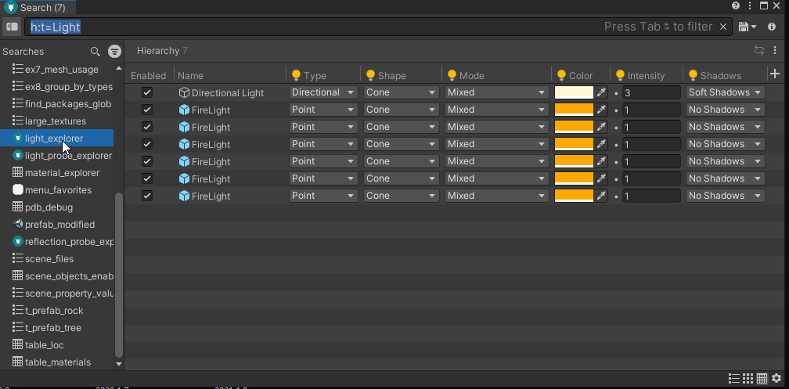Screen dimensions: 789x389
Task: Pick color with Directional Light eyedropper
Action: (601, 92)
